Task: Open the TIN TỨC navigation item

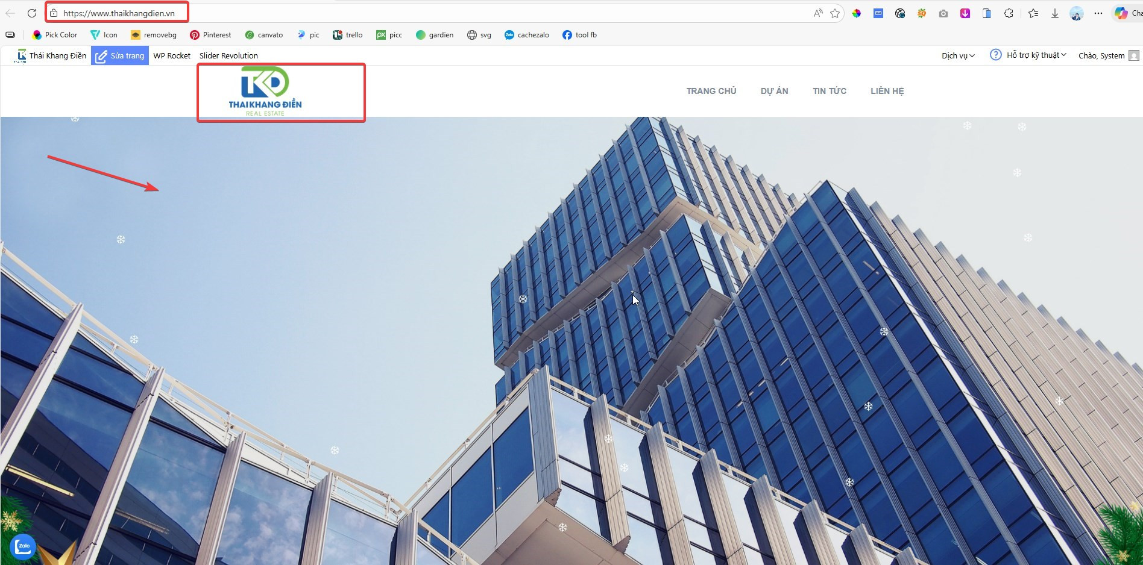Action: click(x=830, y=91)
